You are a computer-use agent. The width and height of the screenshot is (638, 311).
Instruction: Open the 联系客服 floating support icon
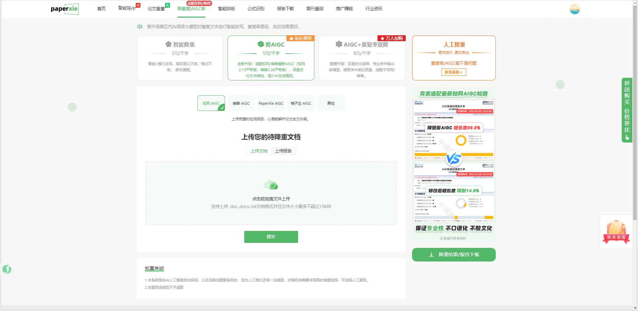click(x=616, y=232)
